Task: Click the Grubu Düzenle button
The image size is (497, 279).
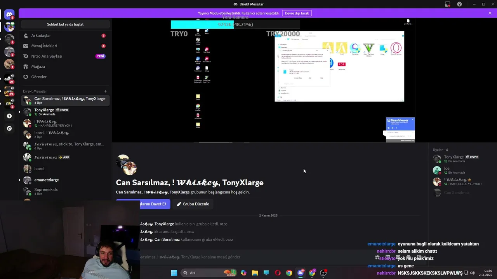Action: pyautogui.click(x=193, y=204)
